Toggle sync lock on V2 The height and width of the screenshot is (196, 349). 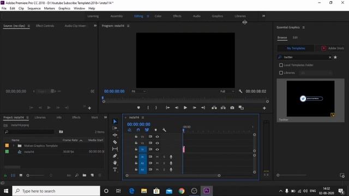click(x=151, y=143)
